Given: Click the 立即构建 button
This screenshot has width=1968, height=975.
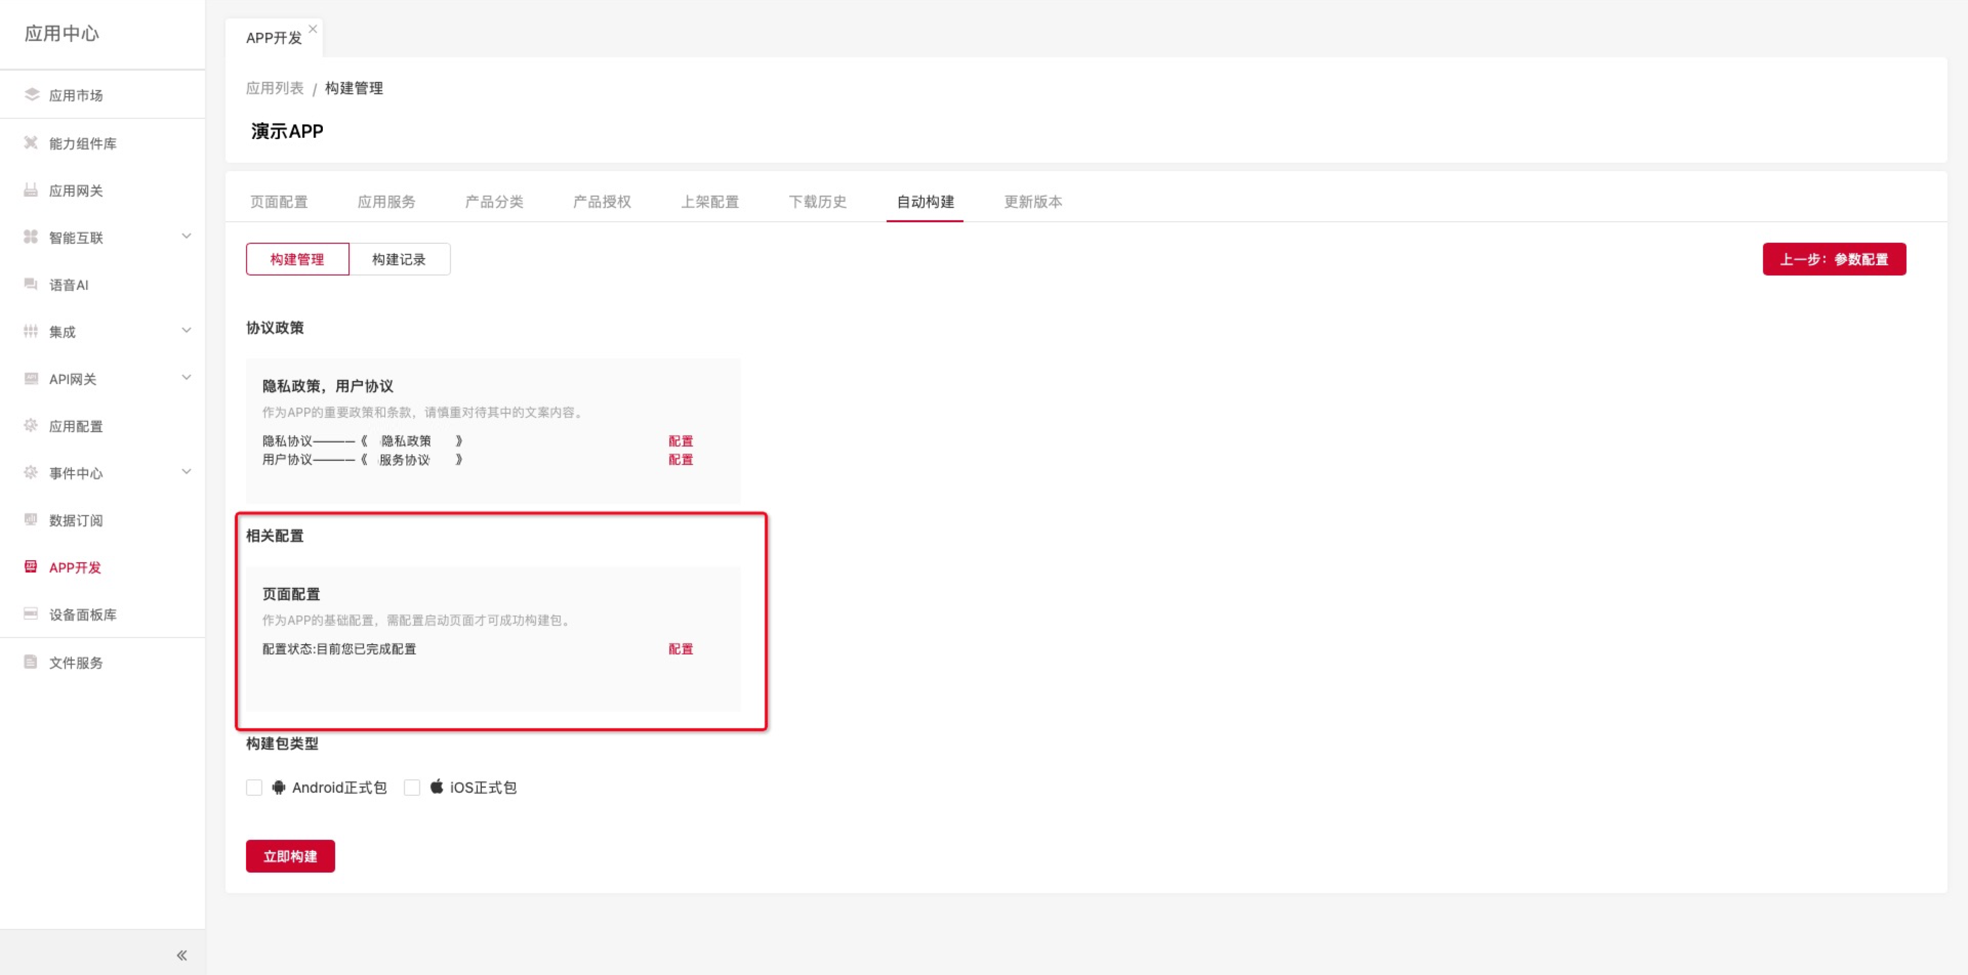Looking at the screenshot, I should pyautogui.click(x=290, y=856).
